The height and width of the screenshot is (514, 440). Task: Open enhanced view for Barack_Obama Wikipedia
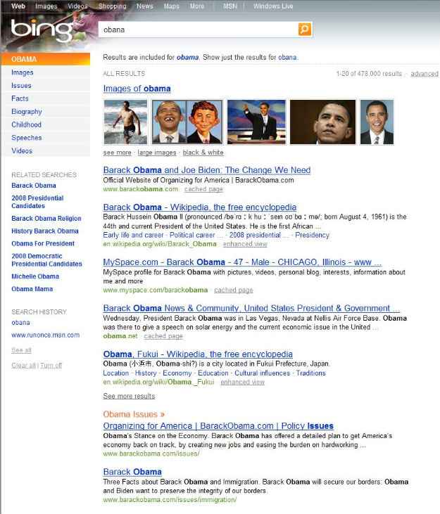point(245,244)
